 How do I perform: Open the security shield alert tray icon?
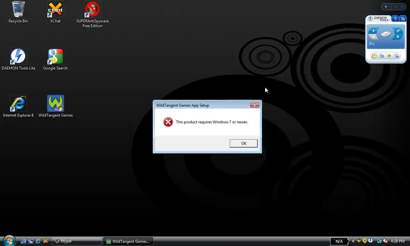[365, 241]
